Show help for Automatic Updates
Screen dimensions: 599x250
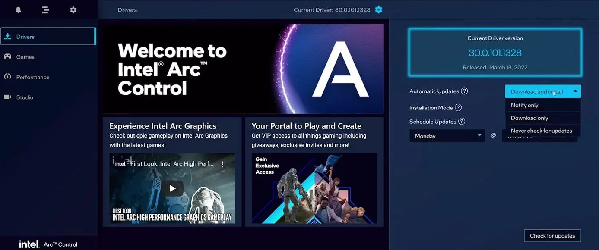point(464,91)
